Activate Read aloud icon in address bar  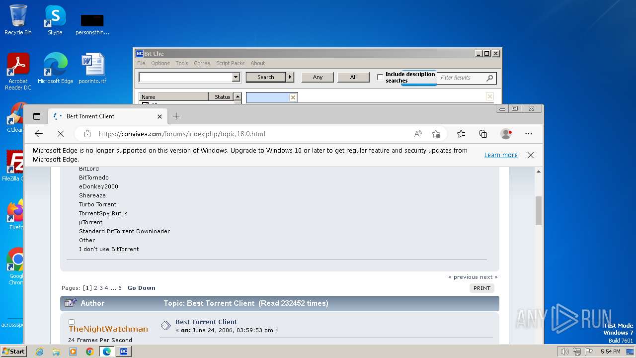[x=418, y=134]
